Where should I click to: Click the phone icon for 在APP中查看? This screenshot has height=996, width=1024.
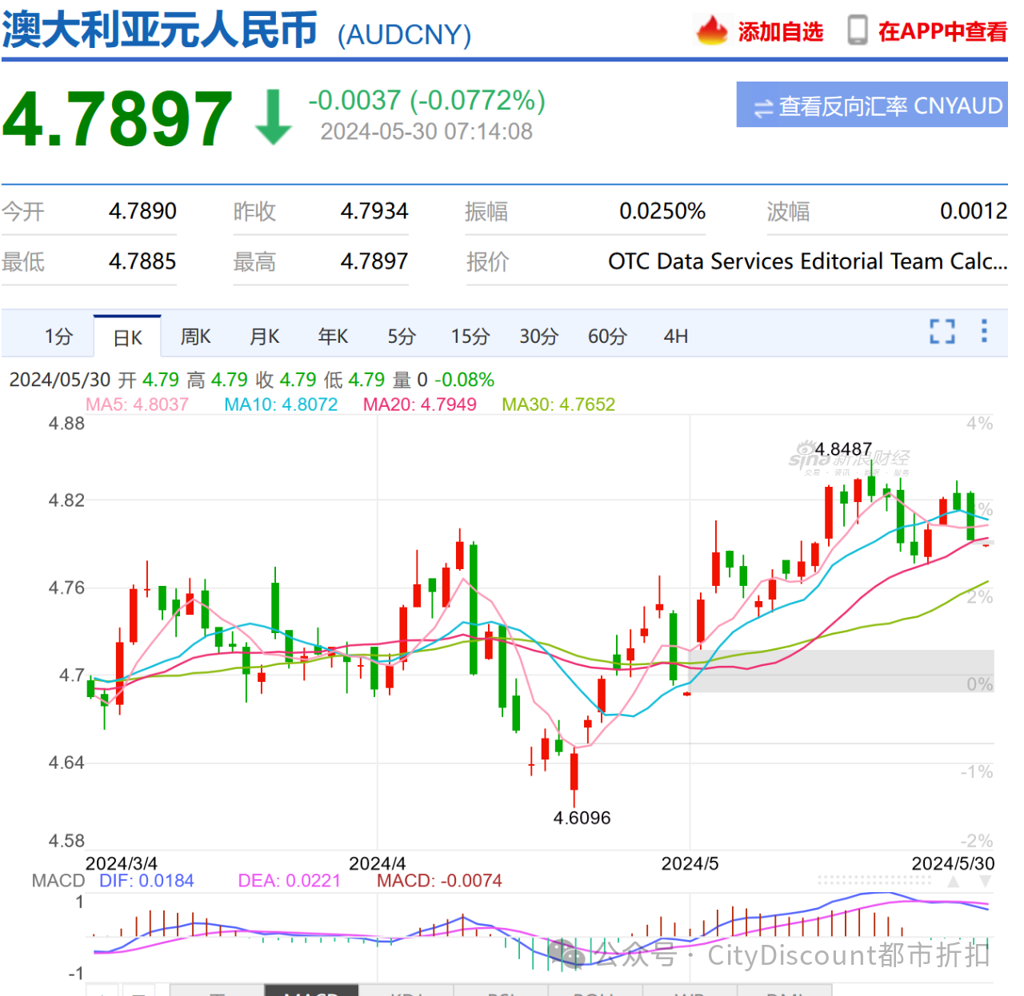[857, 30]
